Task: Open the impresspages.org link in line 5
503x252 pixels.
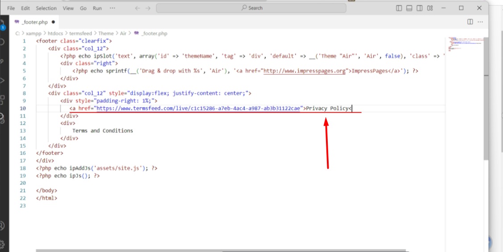Action: pos(305,71)
